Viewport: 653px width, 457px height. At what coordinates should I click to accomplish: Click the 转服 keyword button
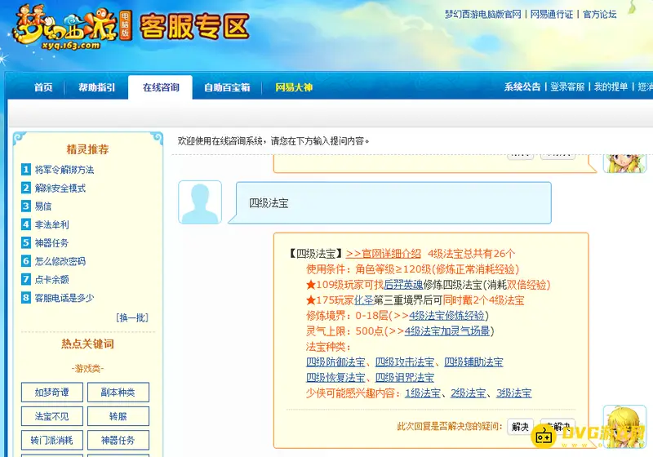(118, 416)
